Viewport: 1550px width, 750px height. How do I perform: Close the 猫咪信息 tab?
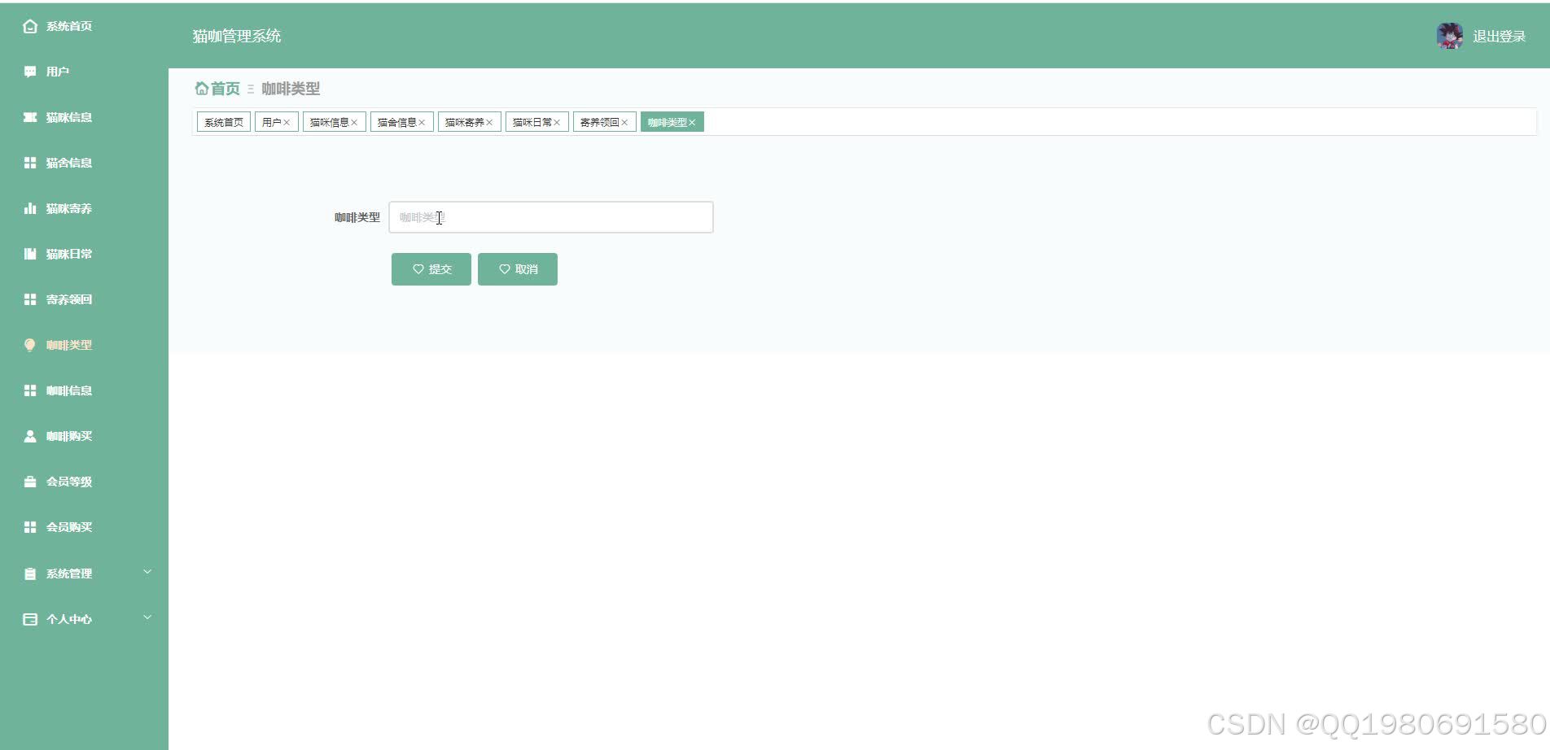click(x=354, y=123)
